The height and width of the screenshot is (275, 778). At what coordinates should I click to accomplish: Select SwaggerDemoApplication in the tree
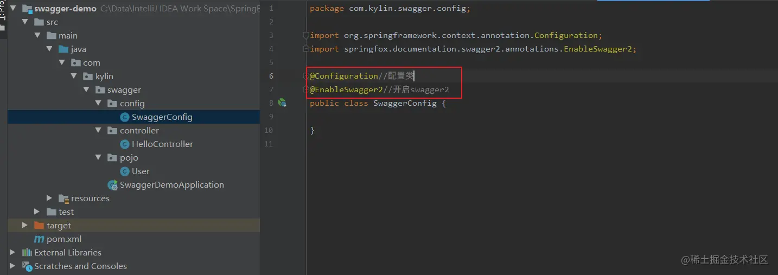tap(172, 185)
